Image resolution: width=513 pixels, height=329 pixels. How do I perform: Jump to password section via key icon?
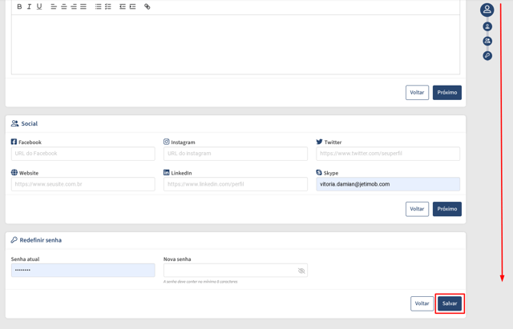(487, 55)
